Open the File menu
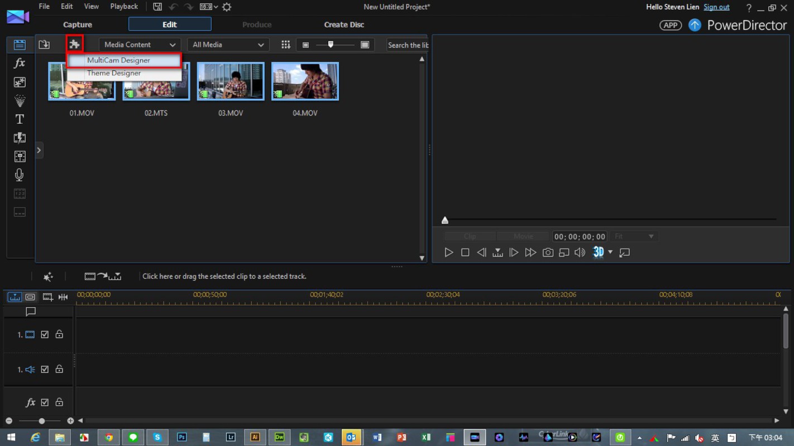This screenshot has width=794, height=446. [x=44, y=7]
